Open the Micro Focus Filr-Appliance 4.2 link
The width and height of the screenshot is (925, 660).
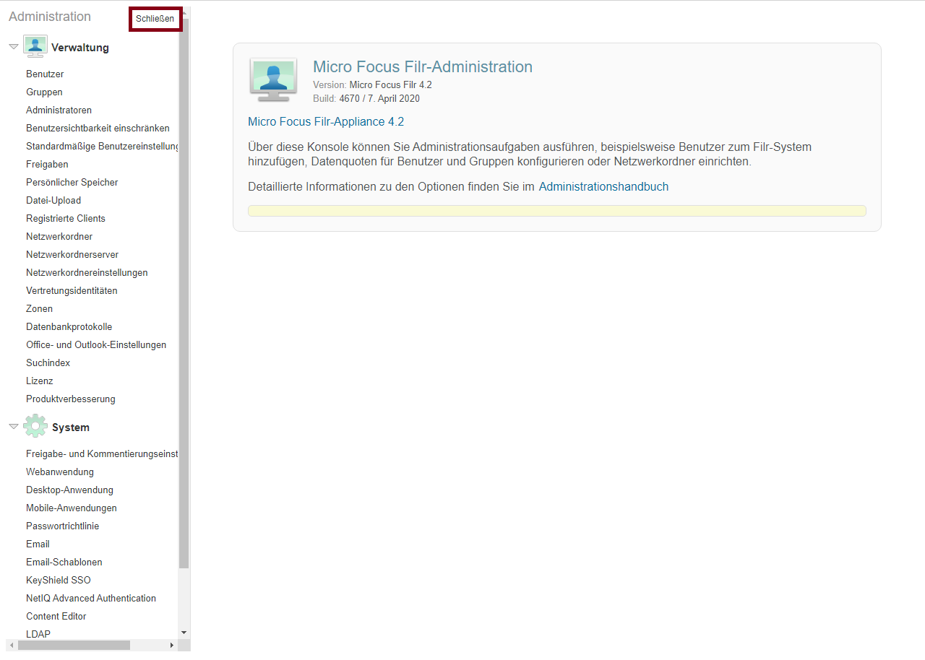325,122
